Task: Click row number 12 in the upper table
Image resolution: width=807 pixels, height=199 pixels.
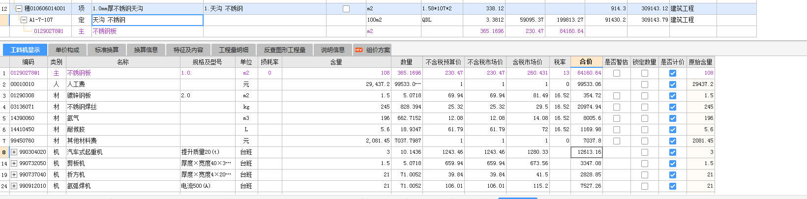Action: pos(4,9)
